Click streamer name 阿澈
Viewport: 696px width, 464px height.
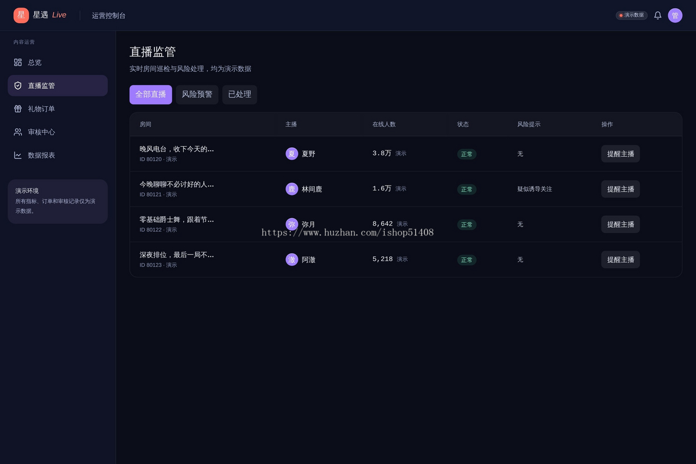(x=309, y=260)
